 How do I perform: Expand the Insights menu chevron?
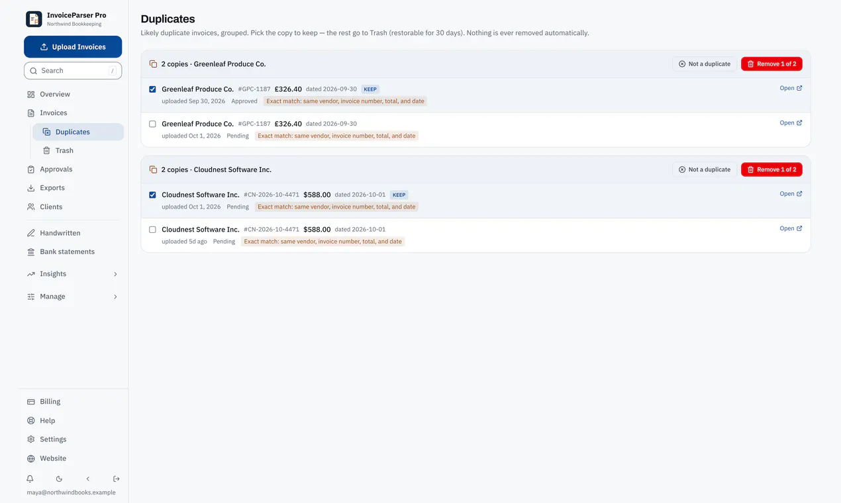[x=115, y=274]
